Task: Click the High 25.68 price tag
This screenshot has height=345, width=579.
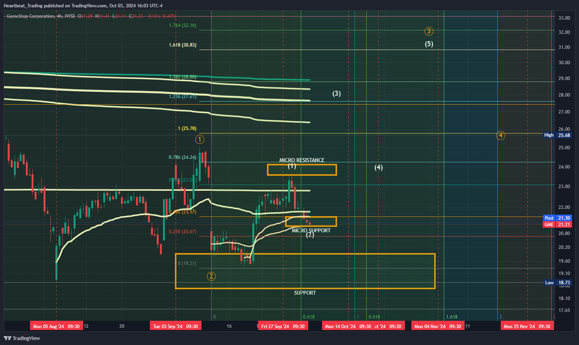Action: click(x=557, y=135)
